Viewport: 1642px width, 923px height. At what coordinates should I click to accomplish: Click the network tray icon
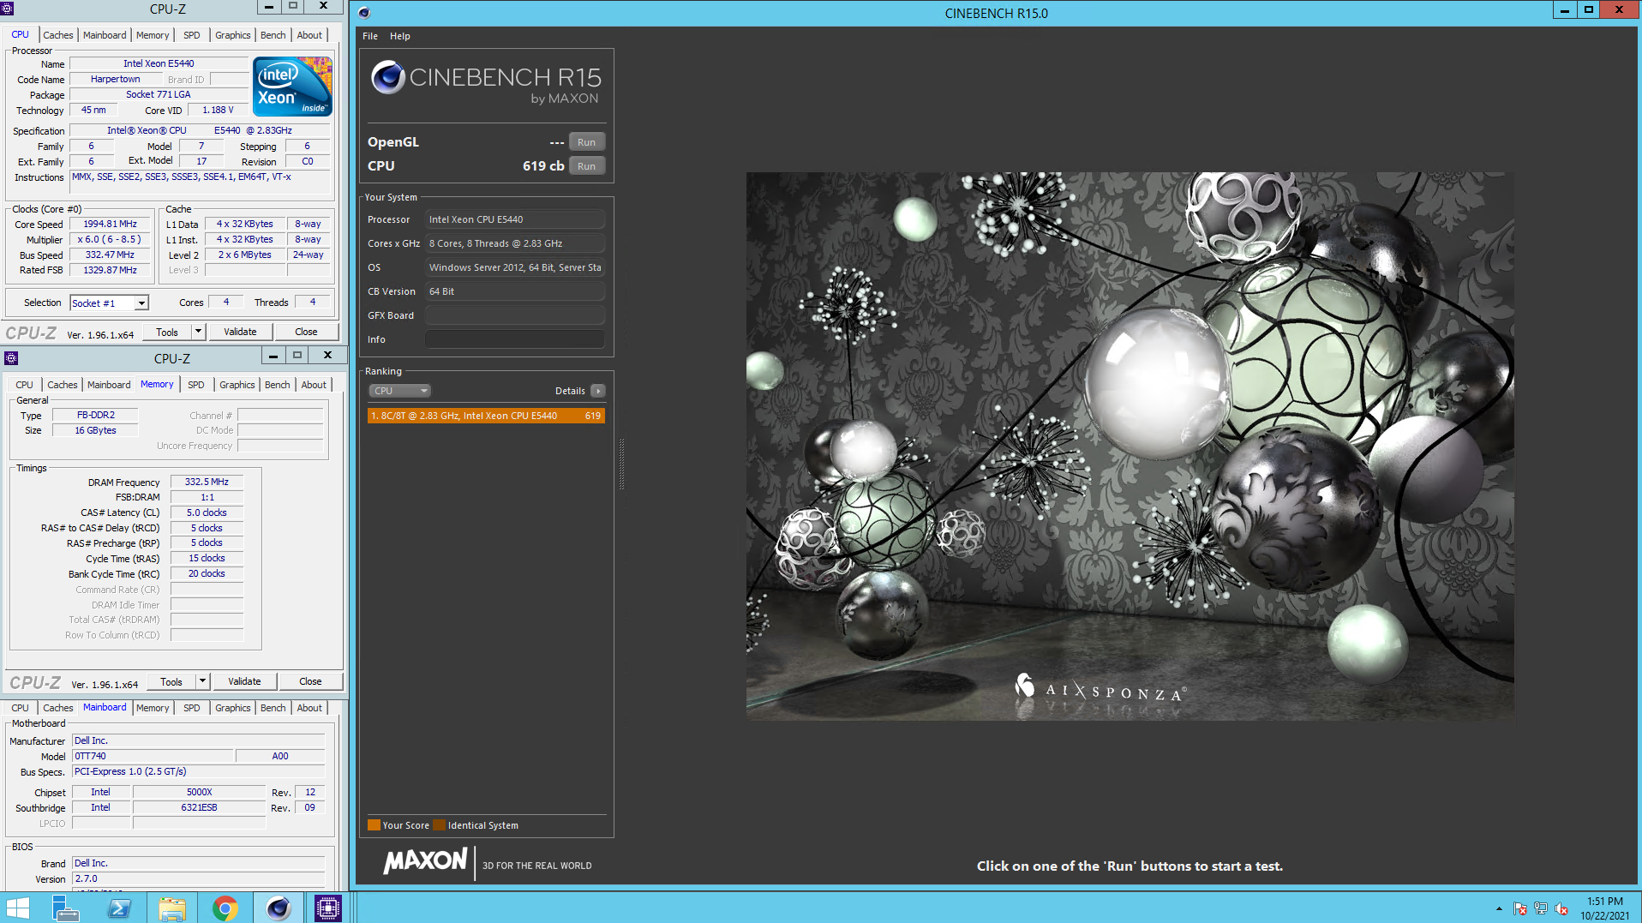tap(1540, 908)
